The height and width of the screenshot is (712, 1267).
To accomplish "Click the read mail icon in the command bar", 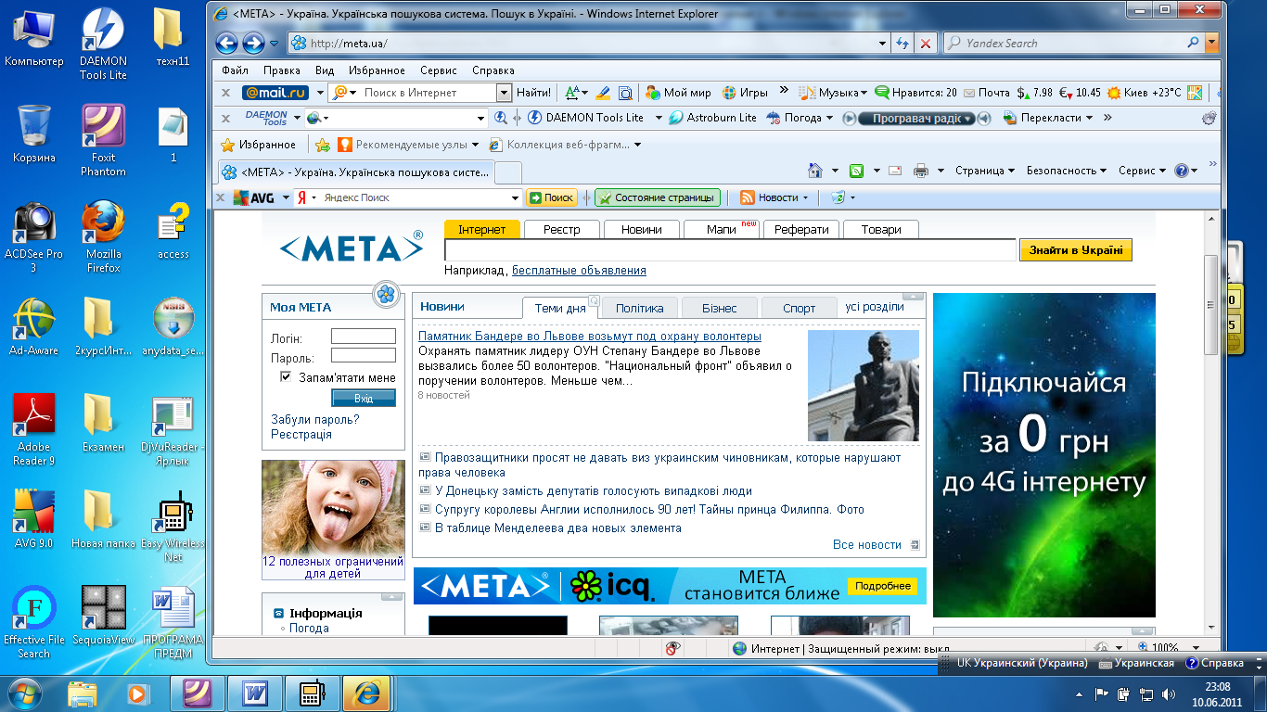I will tap(894, 171).
